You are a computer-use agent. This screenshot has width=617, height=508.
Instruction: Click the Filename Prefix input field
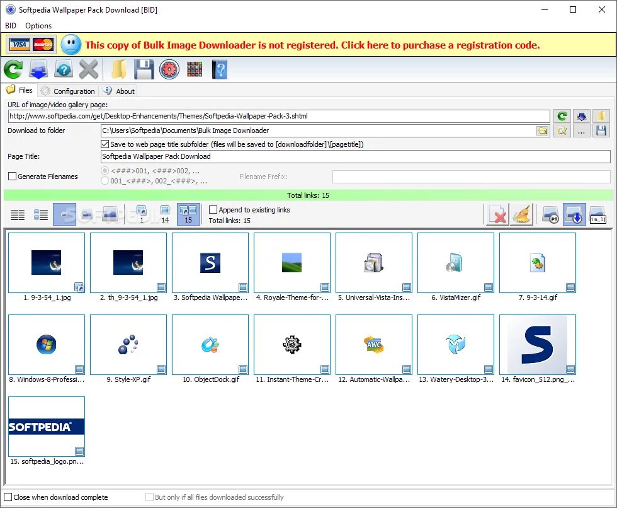[x=472, y=176]
